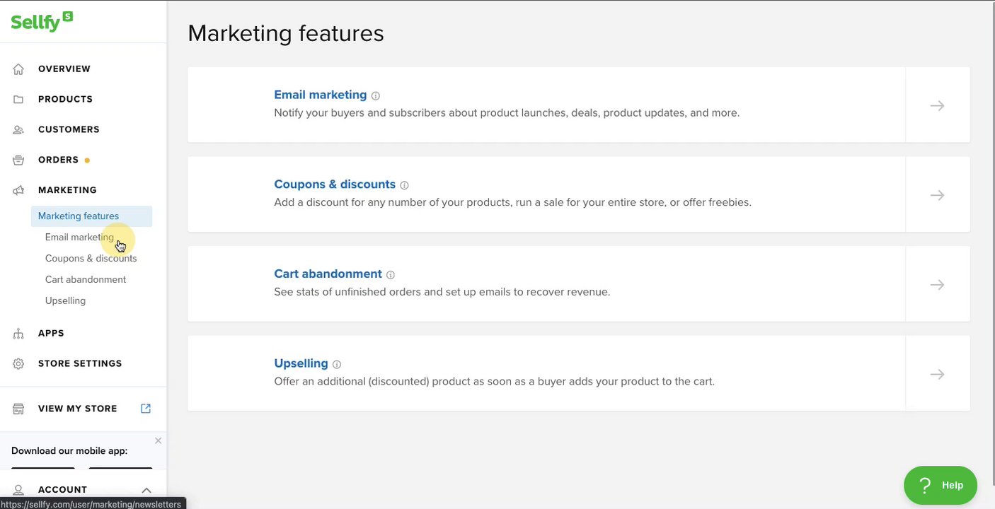Select Cart abandonment in sidebar submenu

point(86,279)
